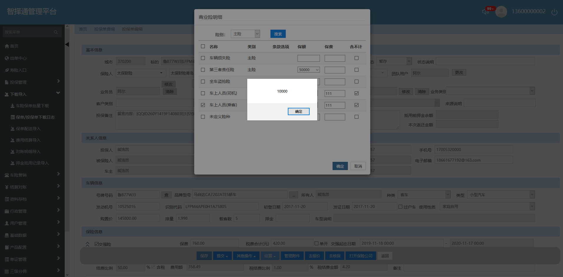Click the leaf icon for 寿险入口
This screenshot has height=277, width=563.
click(7, 70)
